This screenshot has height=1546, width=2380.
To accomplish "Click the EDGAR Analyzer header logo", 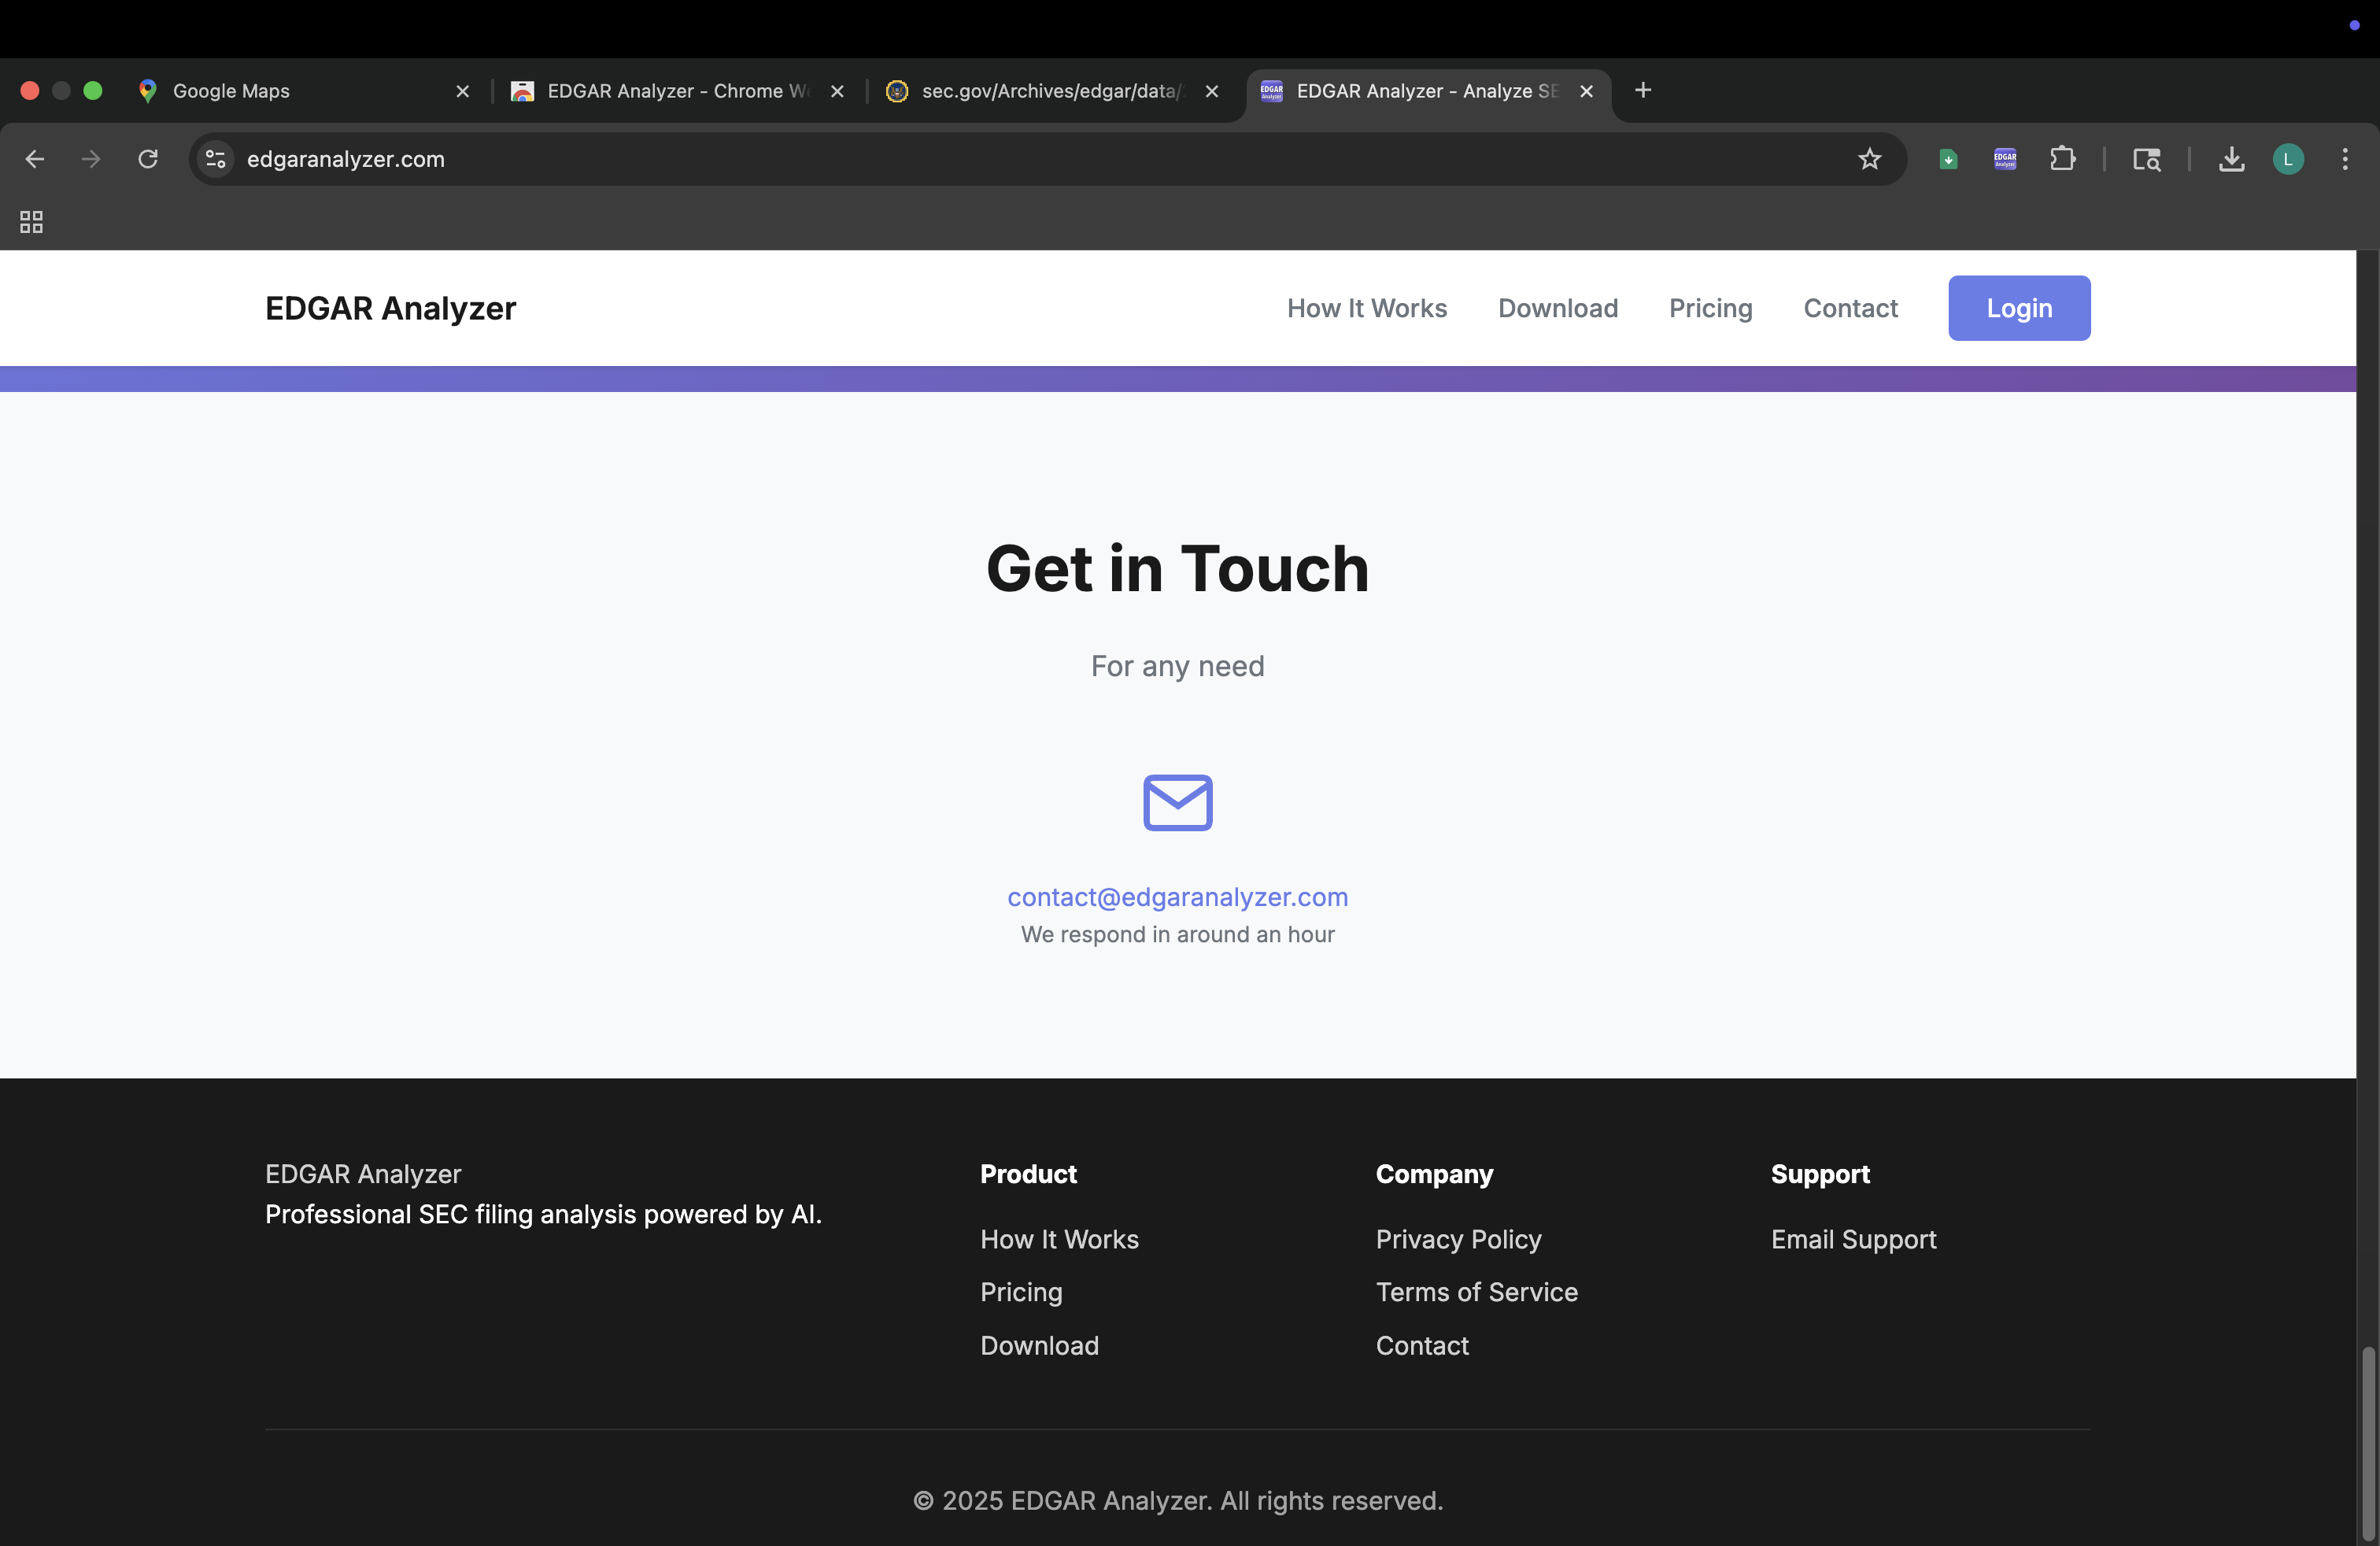I will 391,308.
